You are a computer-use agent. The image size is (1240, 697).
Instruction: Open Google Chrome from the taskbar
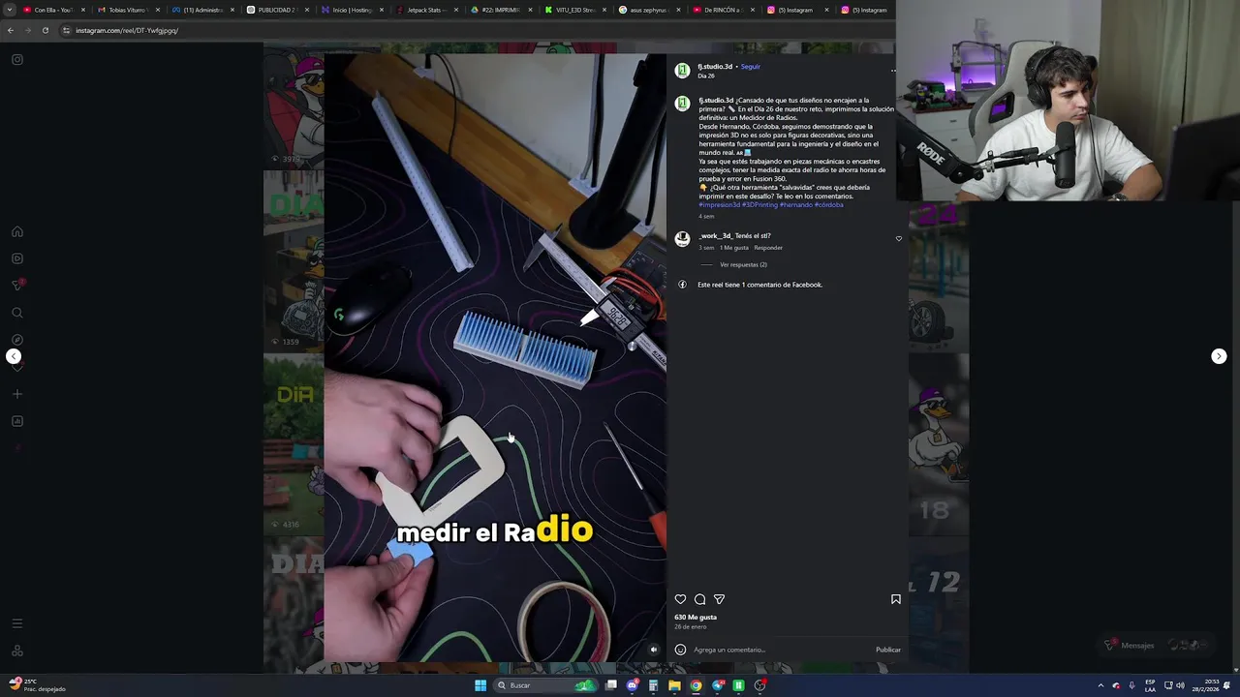tap(696, 685)
